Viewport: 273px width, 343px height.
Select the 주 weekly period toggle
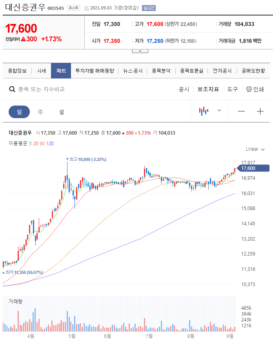coord(40,112)
